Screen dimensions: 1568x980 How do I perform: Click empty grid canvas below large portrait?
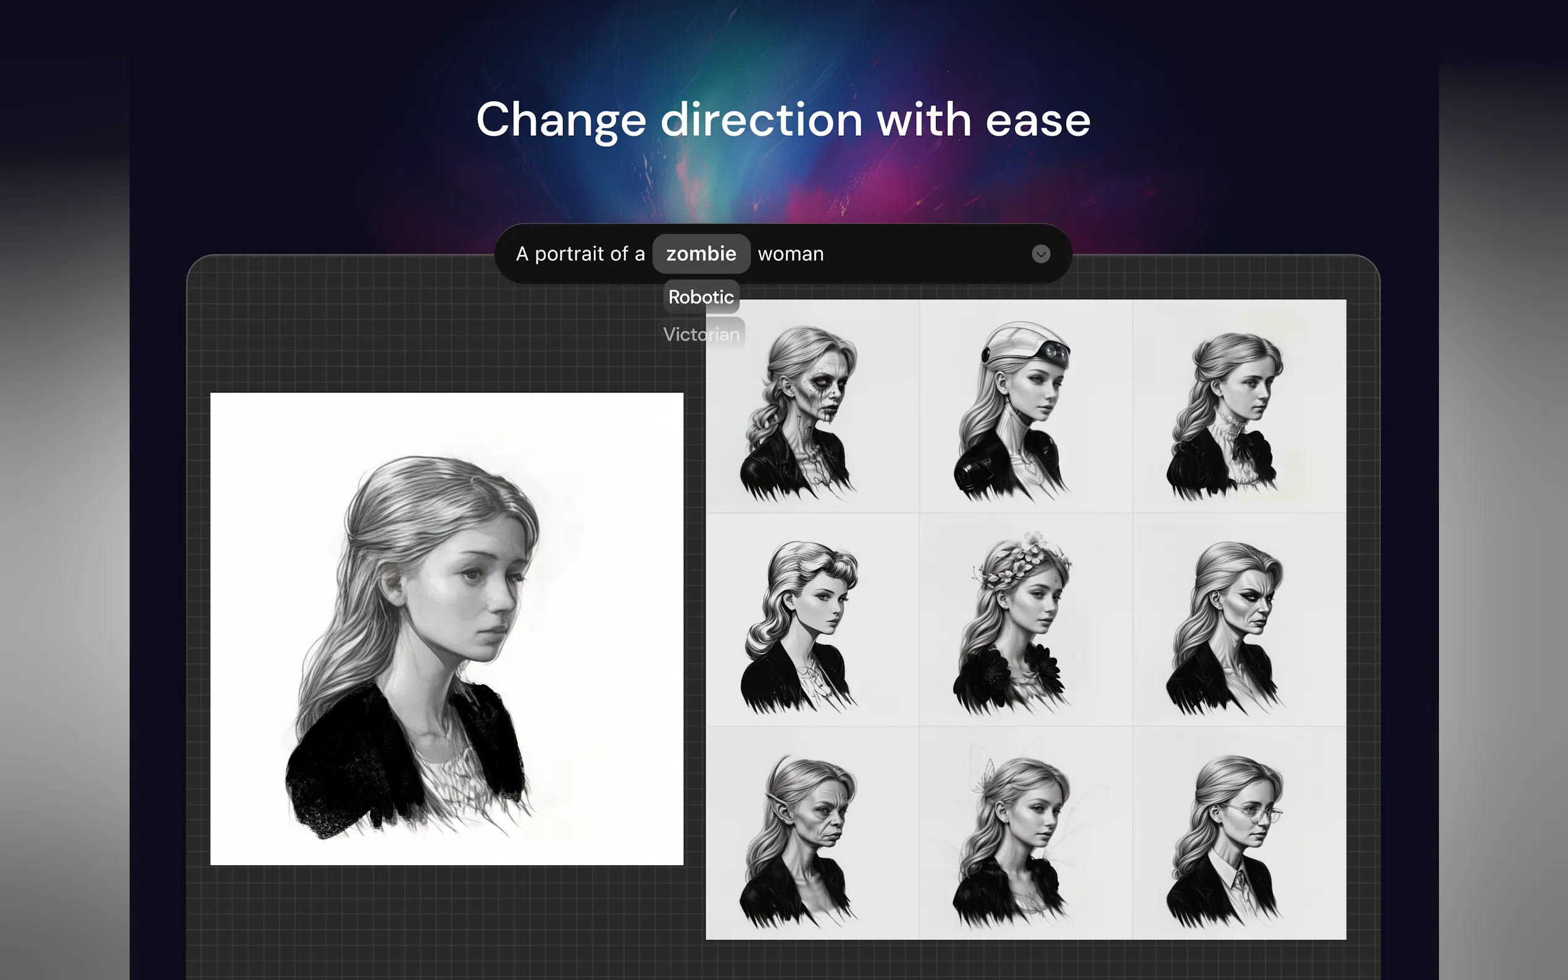(x=446, y=920)
